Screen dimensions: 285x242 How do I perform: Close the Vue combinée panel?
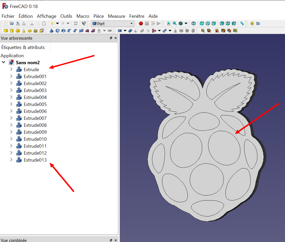coord(116,240)
